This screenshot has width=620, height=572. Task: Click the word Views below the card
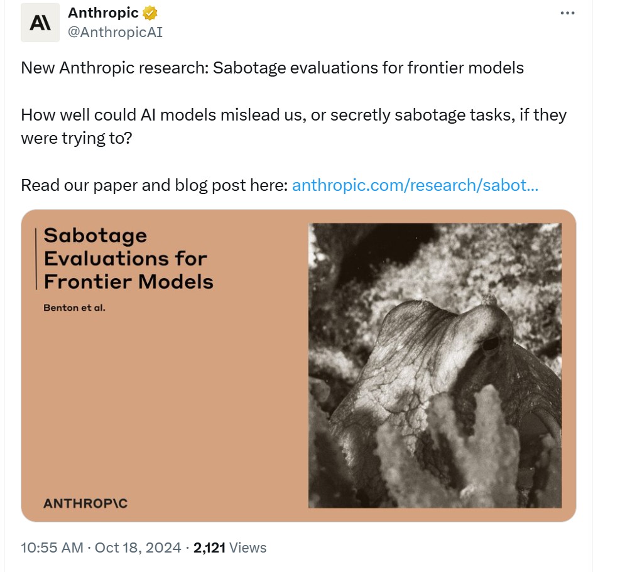(x=248, y=548)
